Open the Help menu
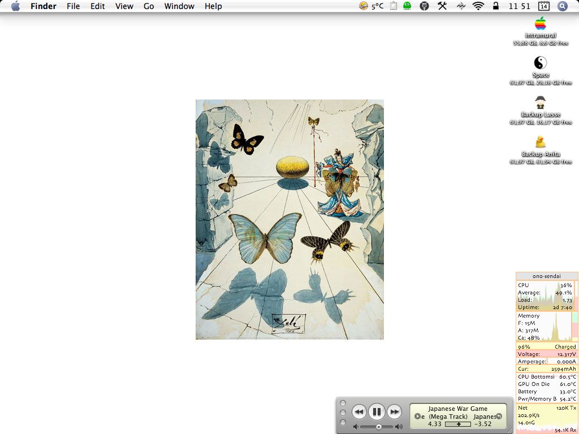The width and height of the screenshot is (579, 434). pyautogui.click(x=213, y=6)
